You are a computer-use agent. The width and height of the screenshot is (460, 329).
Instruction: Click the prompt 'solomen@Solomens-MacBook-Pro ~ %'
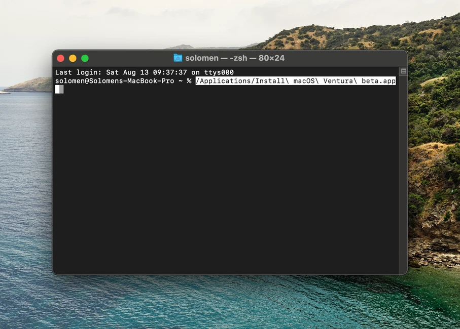123,81
